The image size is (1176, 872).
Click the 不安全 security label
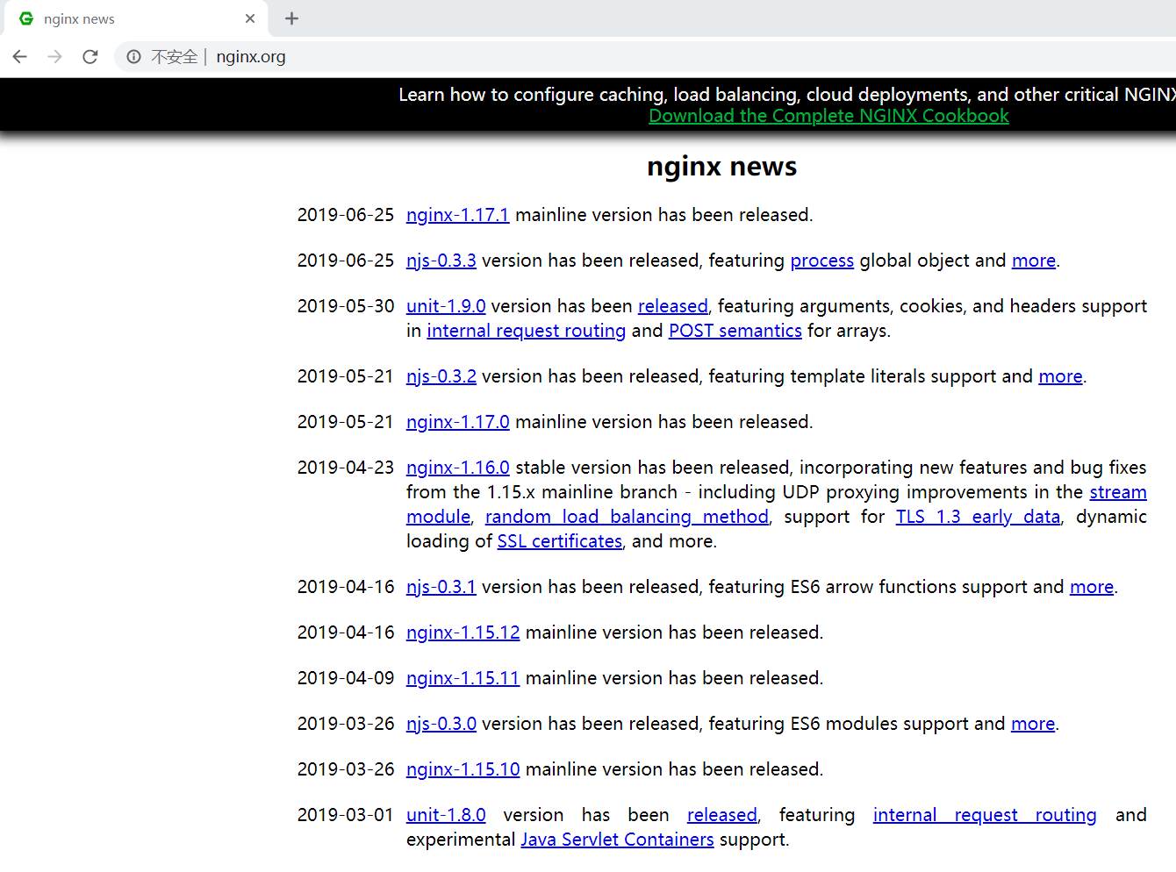tap(174, 57)
